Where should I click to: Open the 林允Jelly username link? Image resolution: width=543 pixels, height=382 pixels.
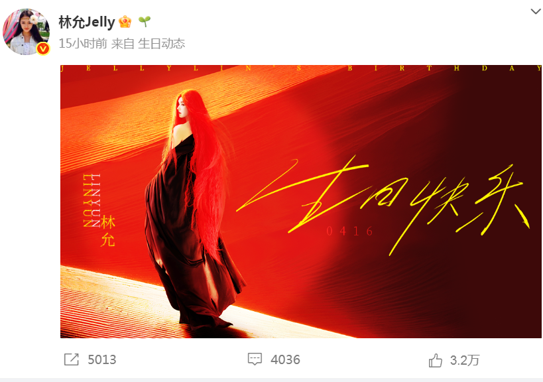pyautogui.click(x=87, y=22)
